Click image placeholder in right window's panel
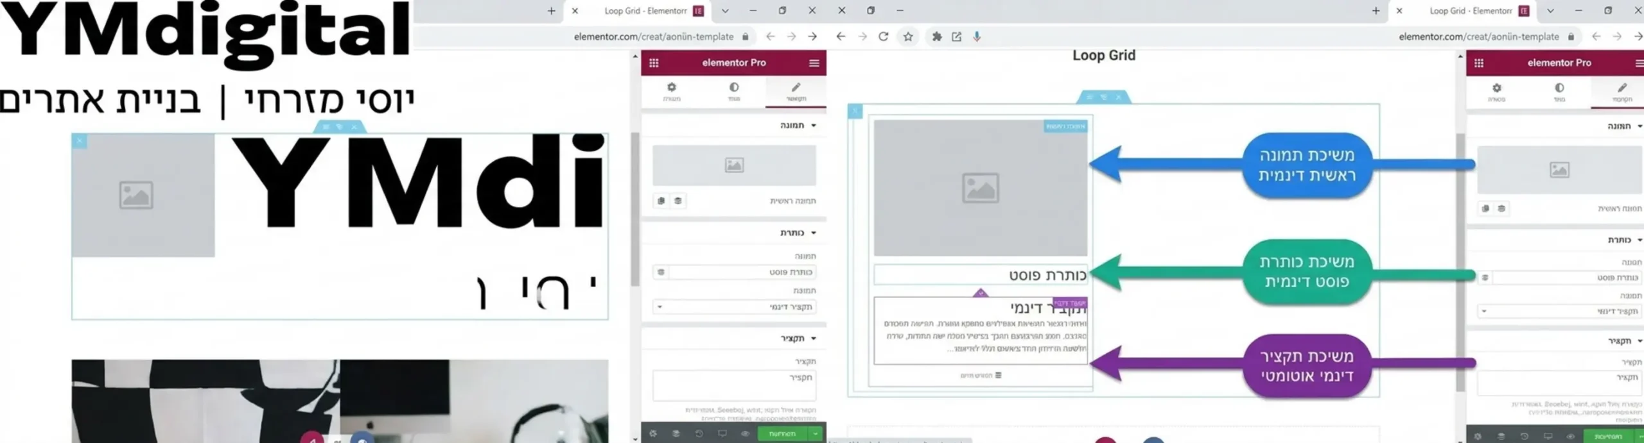Image resolution: width=1644 pixels, height=443 pixels. pyautogui.click(x=1561, y=170)
